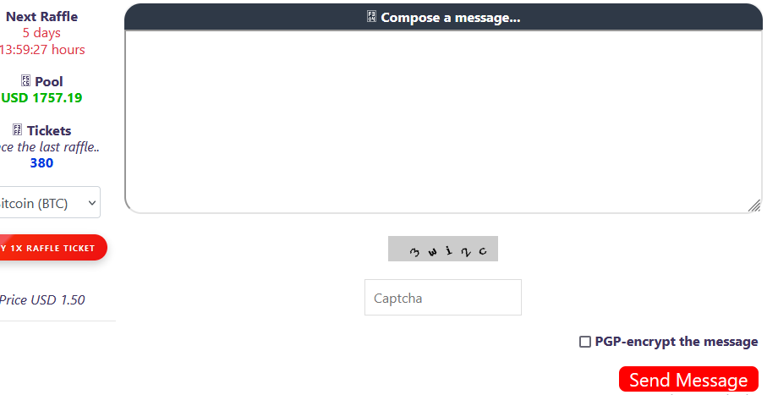The height and width of the screenshot is (395, 778).
Task: Click the Pool icon
Action: pyautogui.click(x=25, y=82)
